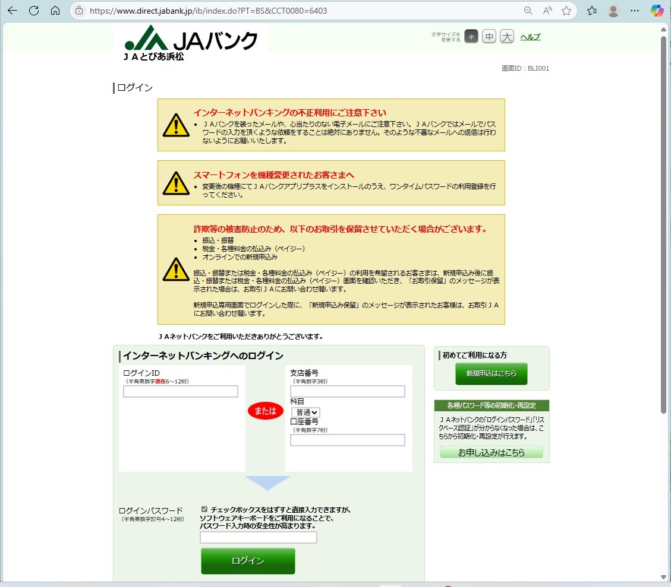
Task: Click the red または label
Action: click(265, 411)
